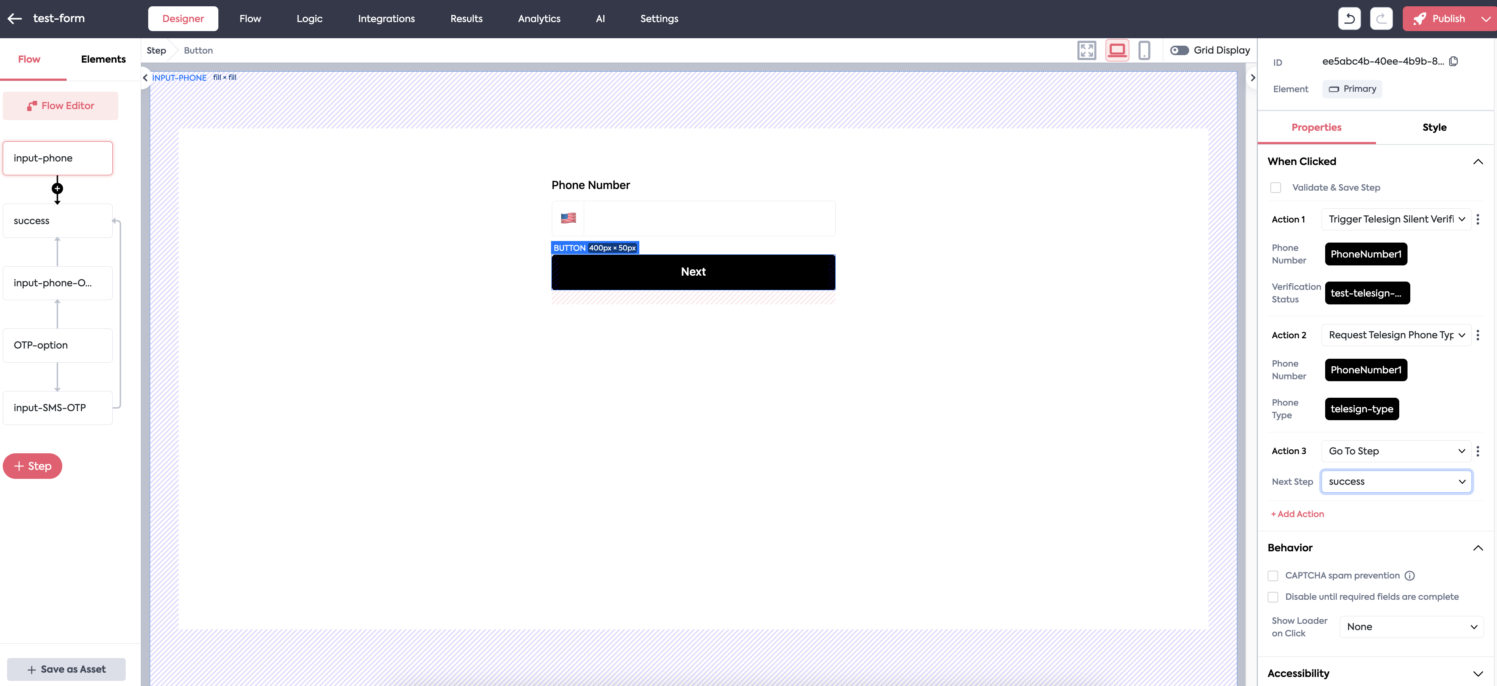Image resolution: width=1497 pixels, height=686 pixels.
Task: Switch to the Style tab
Action: pyautogui.click(x=1434, y=127)
